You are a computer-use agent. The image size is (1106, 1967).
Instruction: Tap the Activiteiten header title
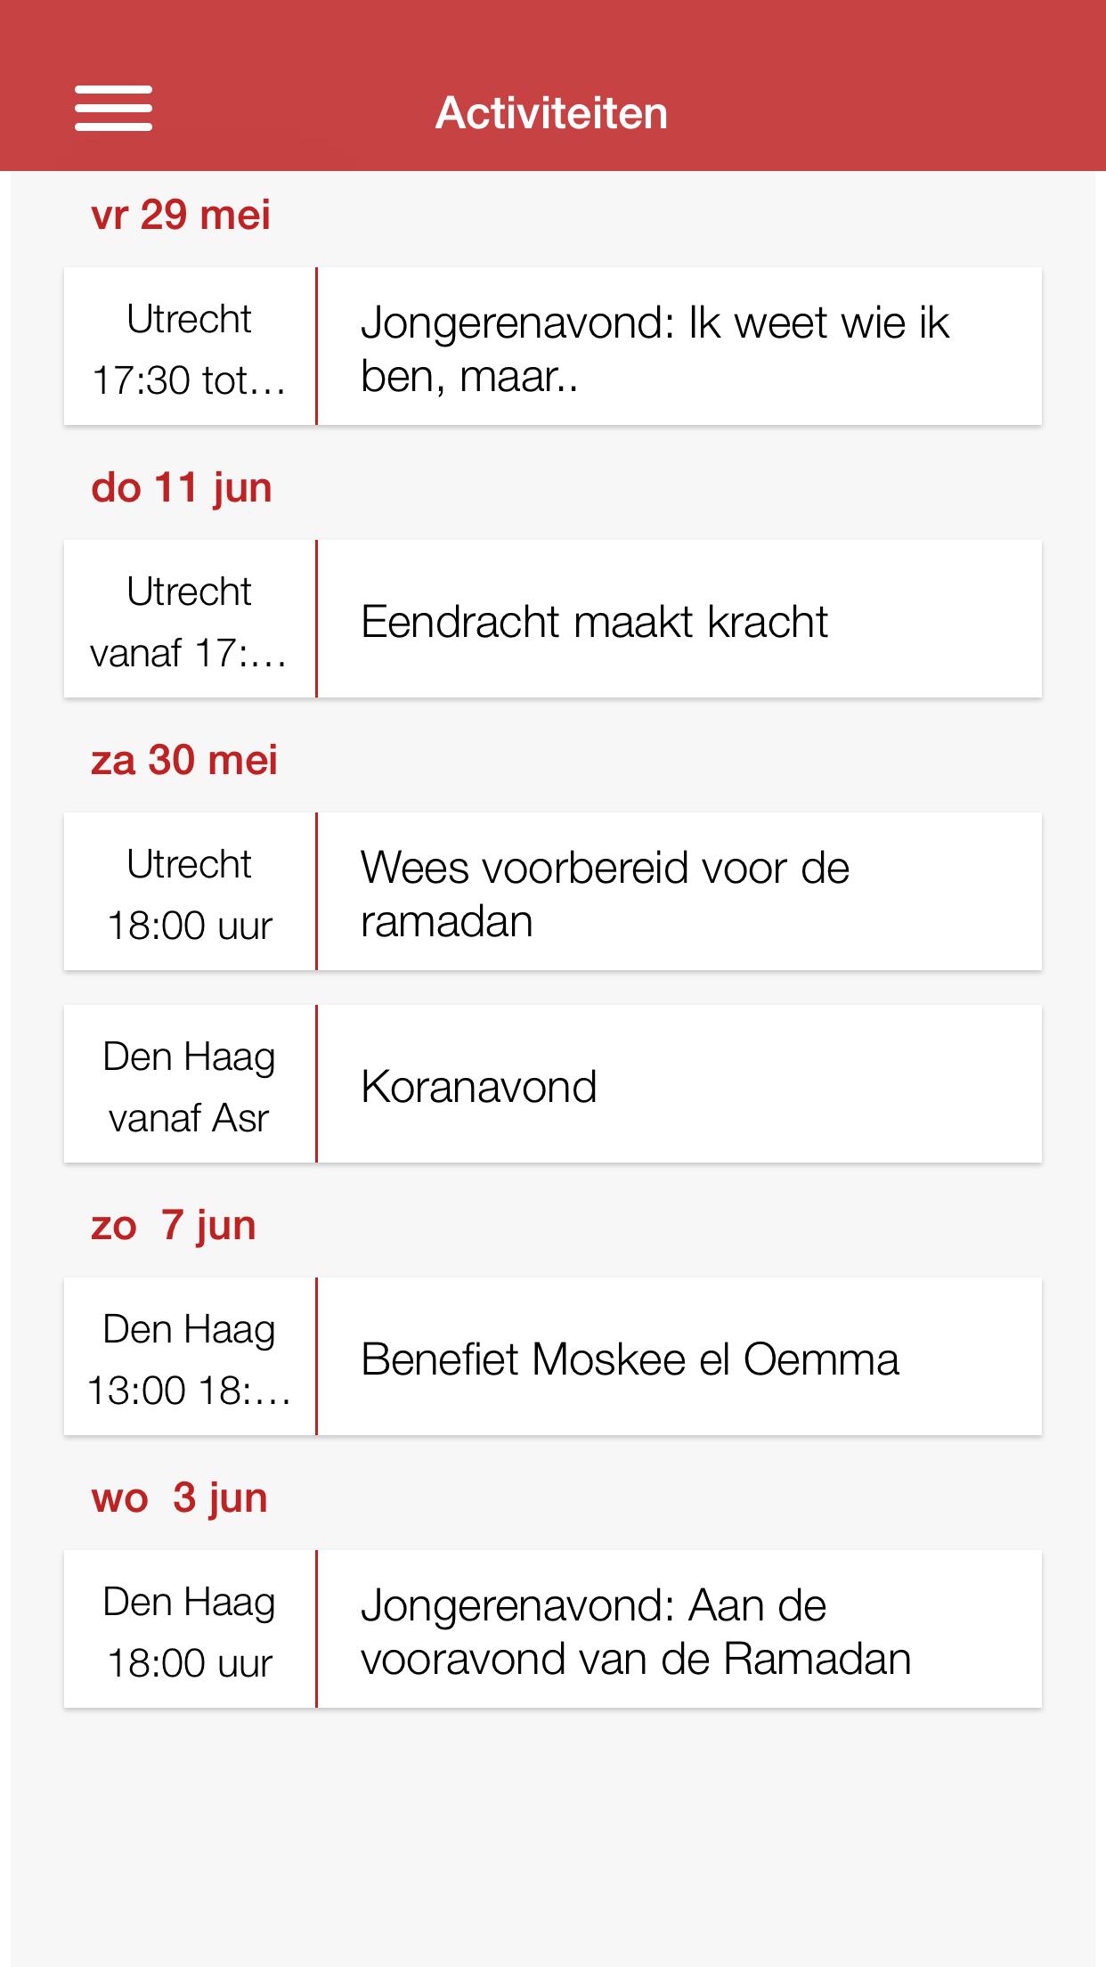[552, 113]
